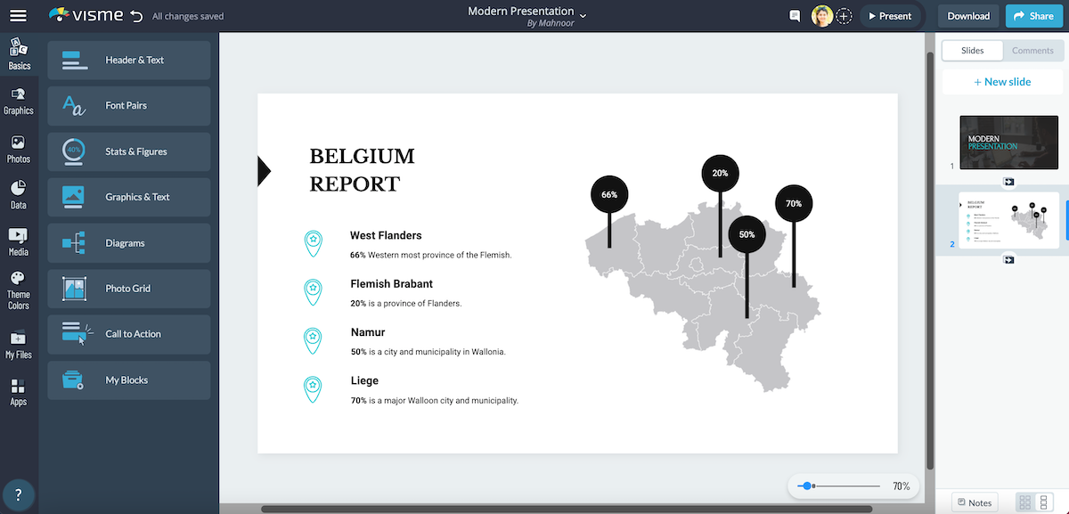Open the Stats & Figures block category
Viewport: 1069px width, 514px height.
point(129,151)
